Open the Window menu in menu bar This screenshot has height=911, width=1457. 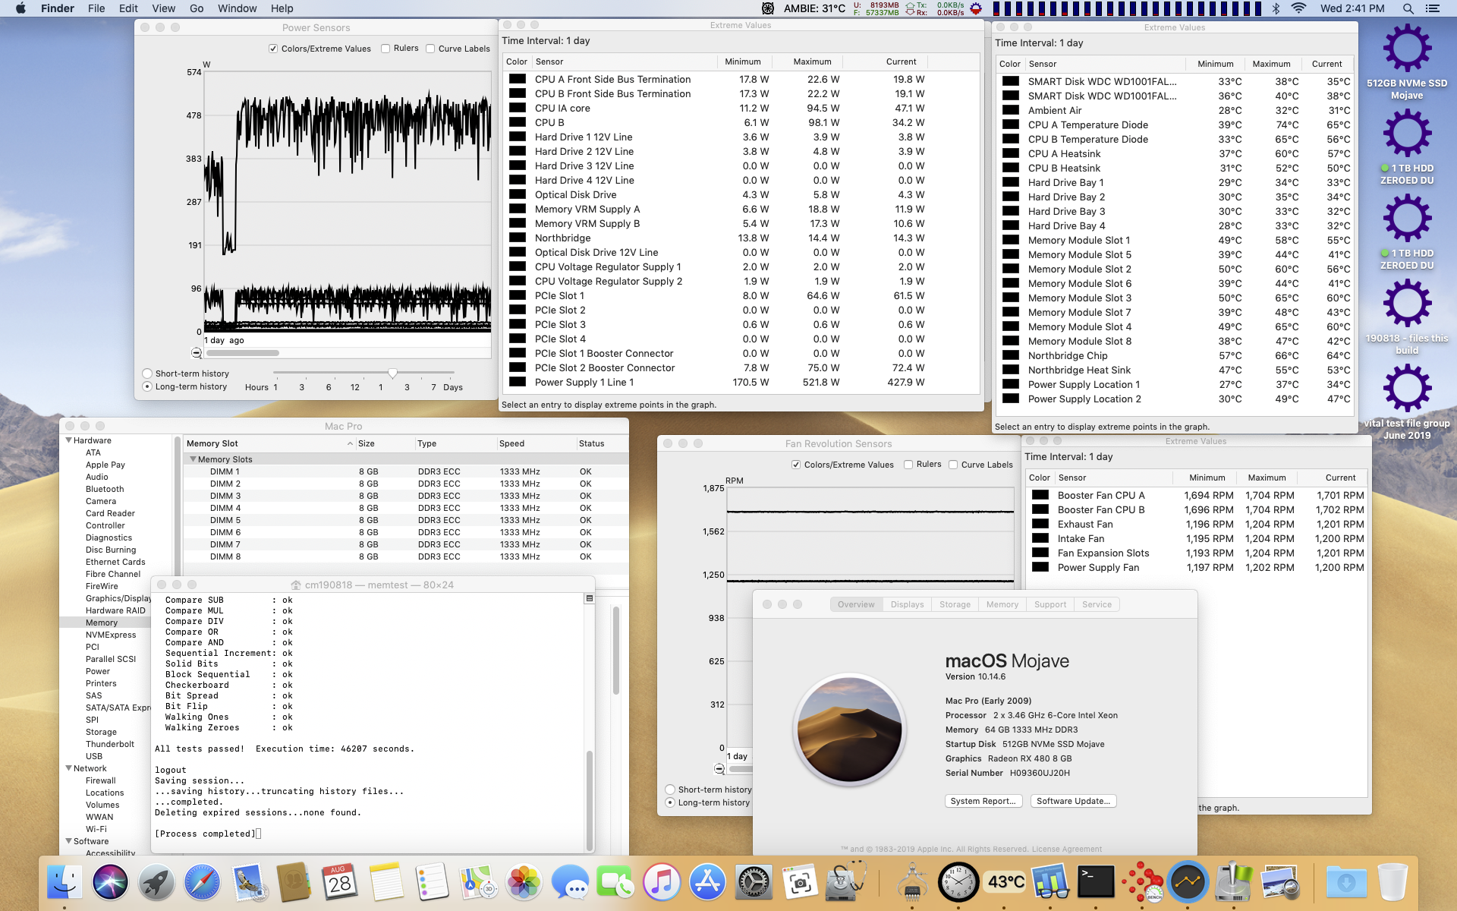237,8
